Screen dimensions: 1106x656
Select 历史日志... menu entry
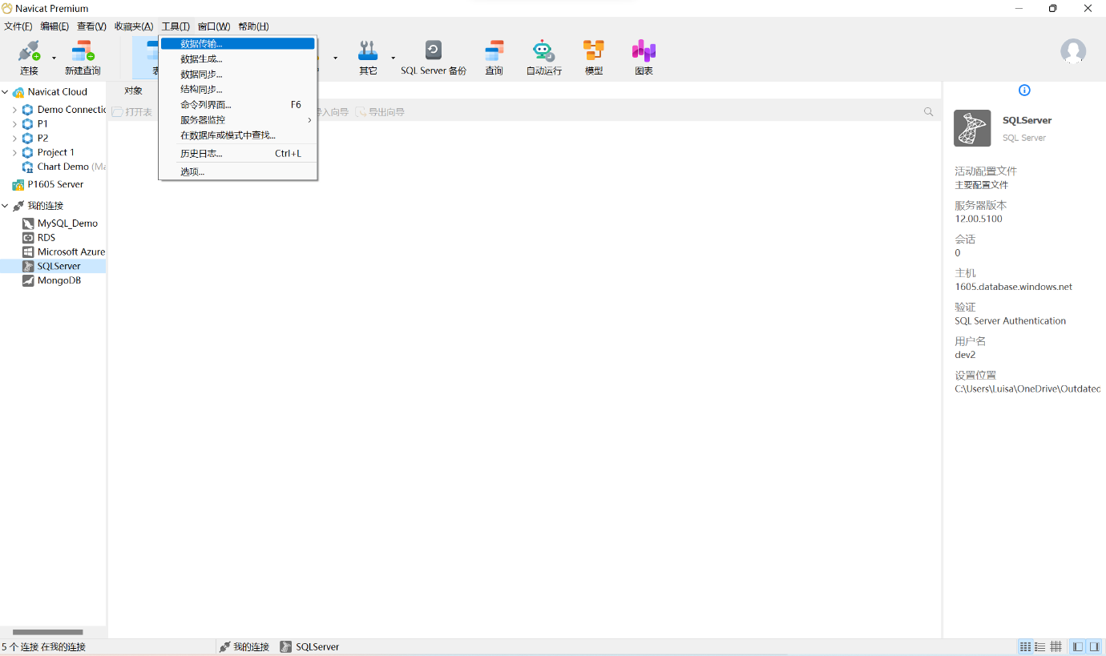[x=201, y=154]
